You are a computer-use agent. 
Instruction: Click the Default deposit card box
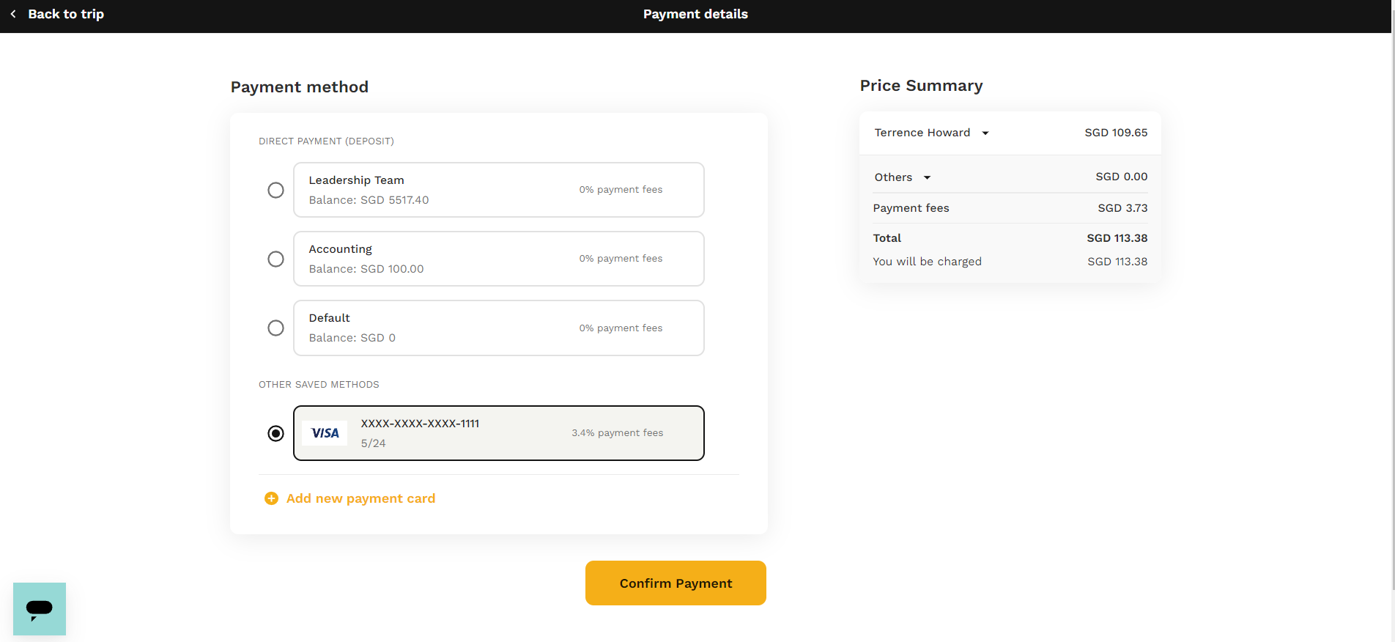point(499,328)
